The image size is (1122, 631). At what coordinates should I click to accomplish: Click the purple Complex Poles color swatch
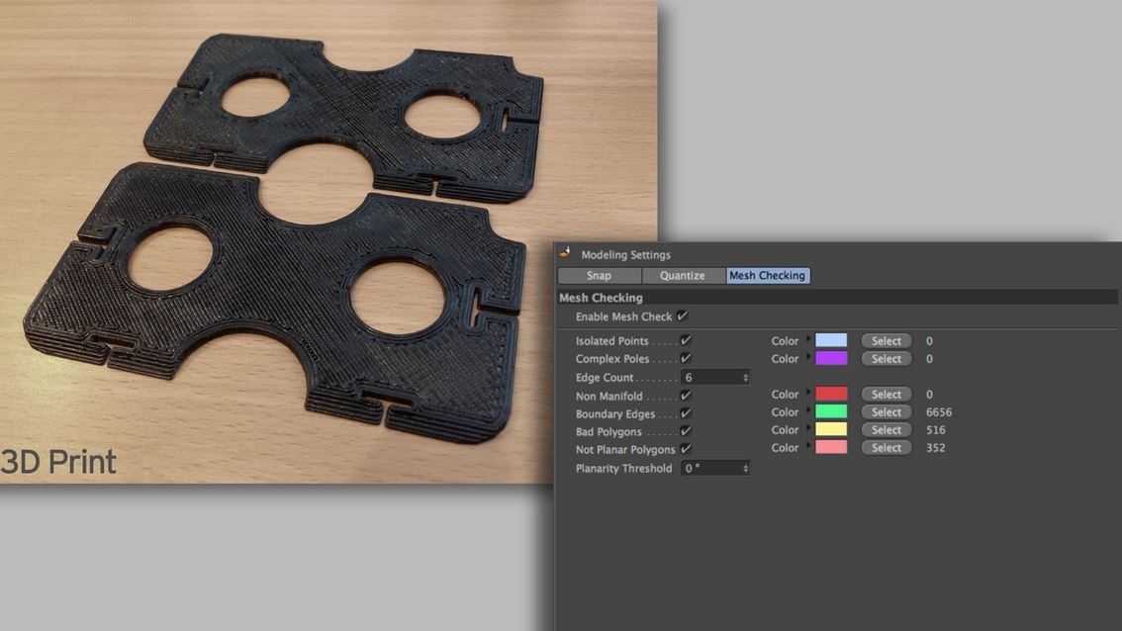(831, 359)
